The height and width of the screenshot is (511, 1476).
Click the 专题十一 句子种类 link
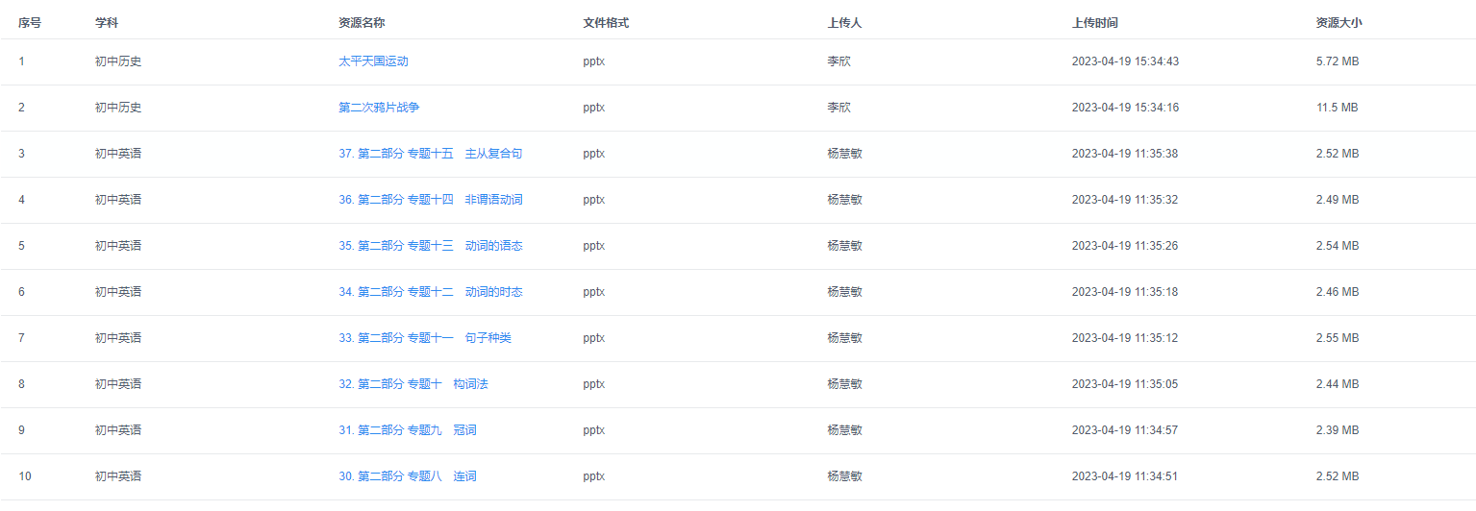(x=424, y=338)
